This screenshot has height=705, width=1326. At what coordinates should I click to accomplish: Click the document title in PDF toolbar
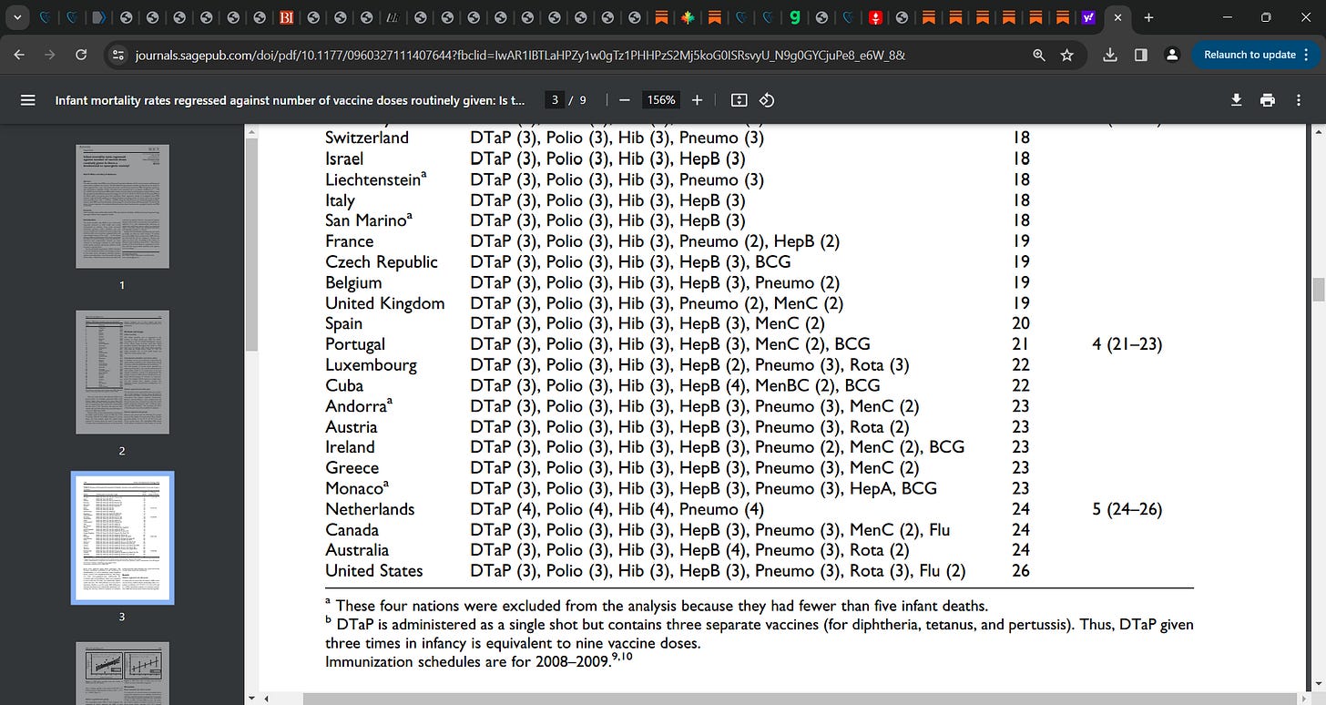pos(291,100)
